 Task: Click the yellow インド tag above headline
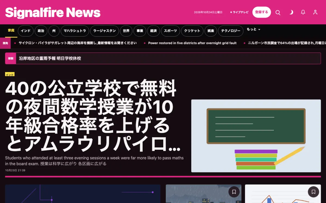(10, 74)
